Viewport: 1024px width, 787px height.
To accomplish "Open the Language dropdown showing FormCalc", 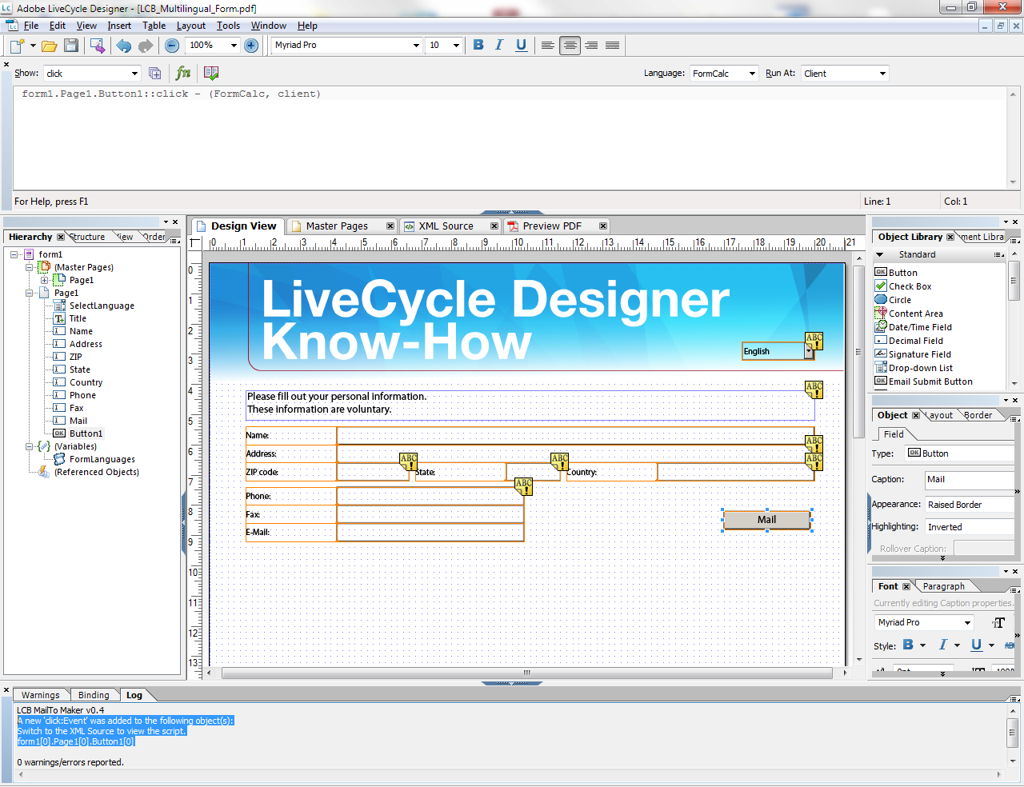I will 752,74.
